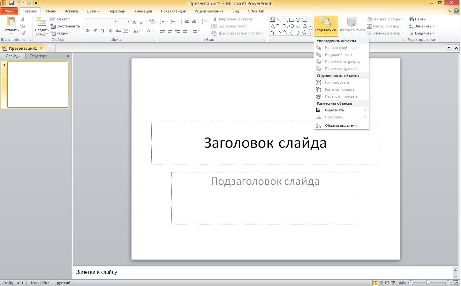
Task: Justify text in paragraph group
Action: [185, 31]
